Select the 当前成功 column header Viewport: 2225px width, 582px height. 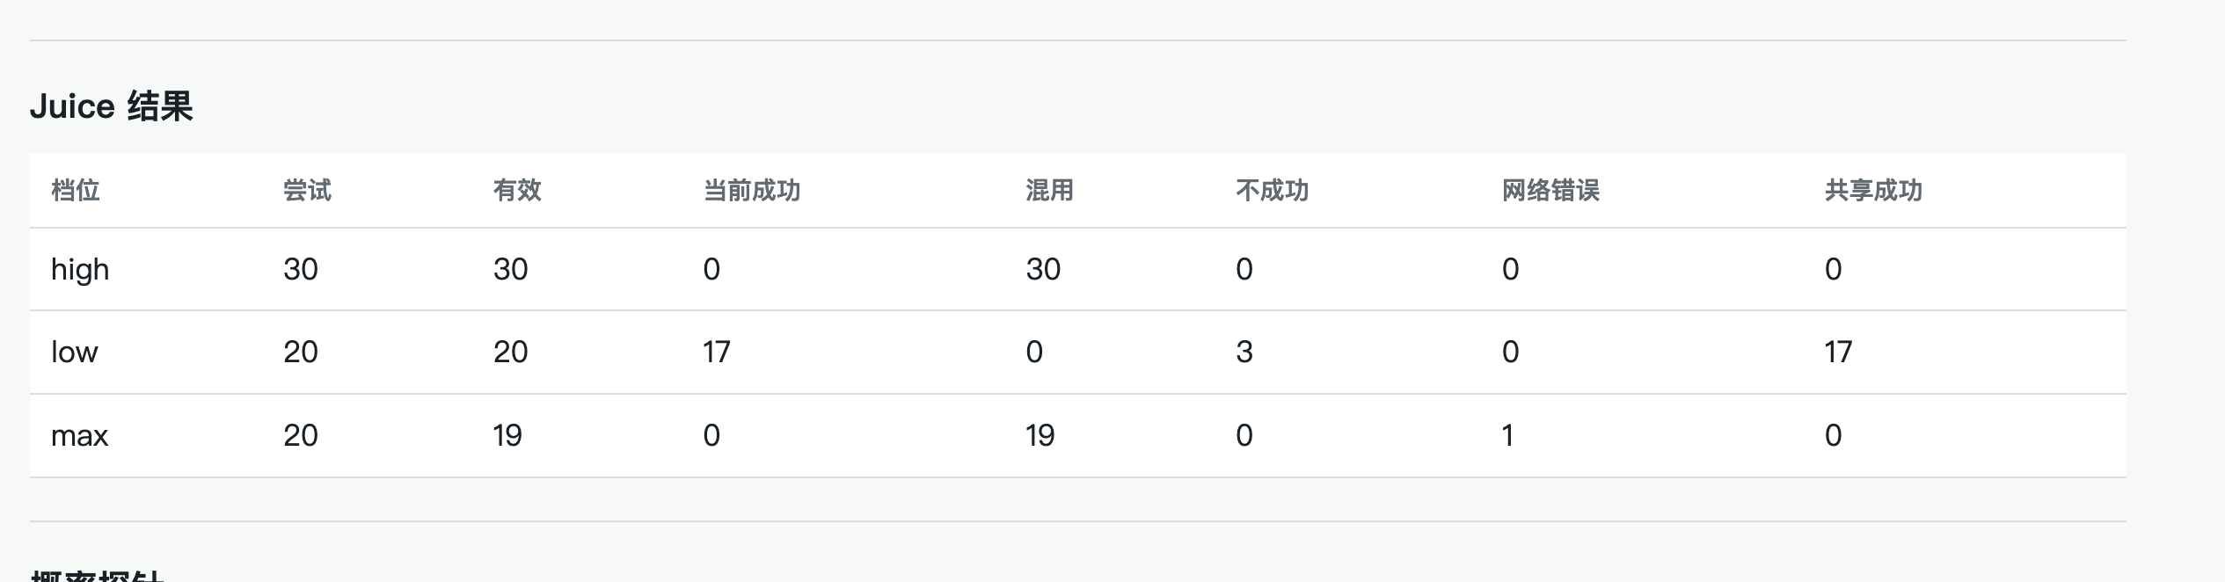point(752,190)
